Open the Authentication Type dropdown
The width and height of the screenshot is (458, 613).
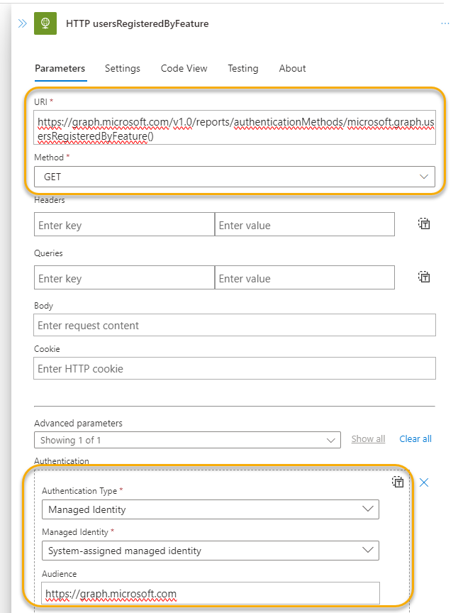pos(211,509)
